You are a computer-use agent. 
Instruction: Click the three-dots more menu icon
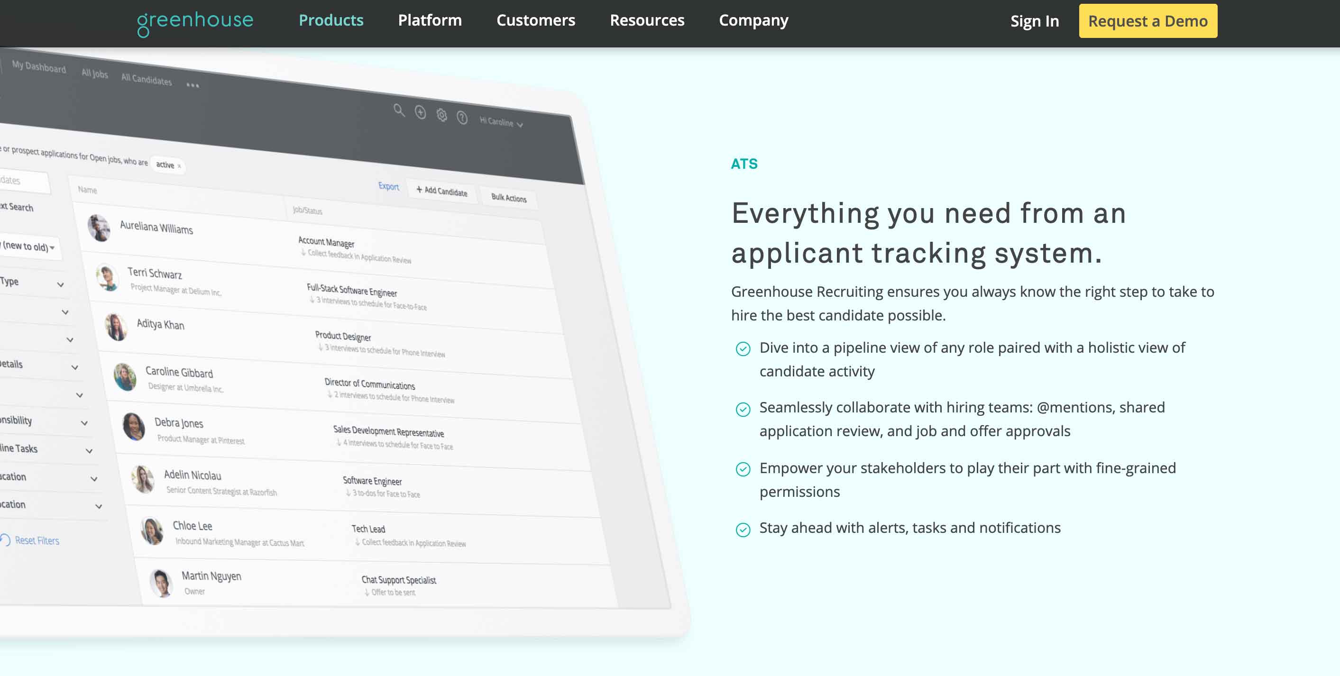click(x=193, y=85)
